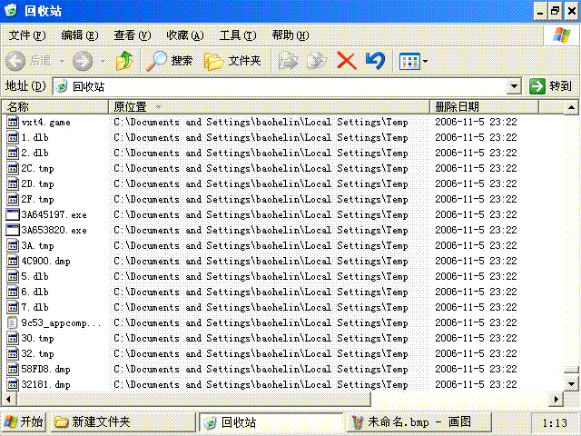This screenshot has height=436, width=581.
Task: Select the 3A.tmp file icon
Action: point(13,245)
